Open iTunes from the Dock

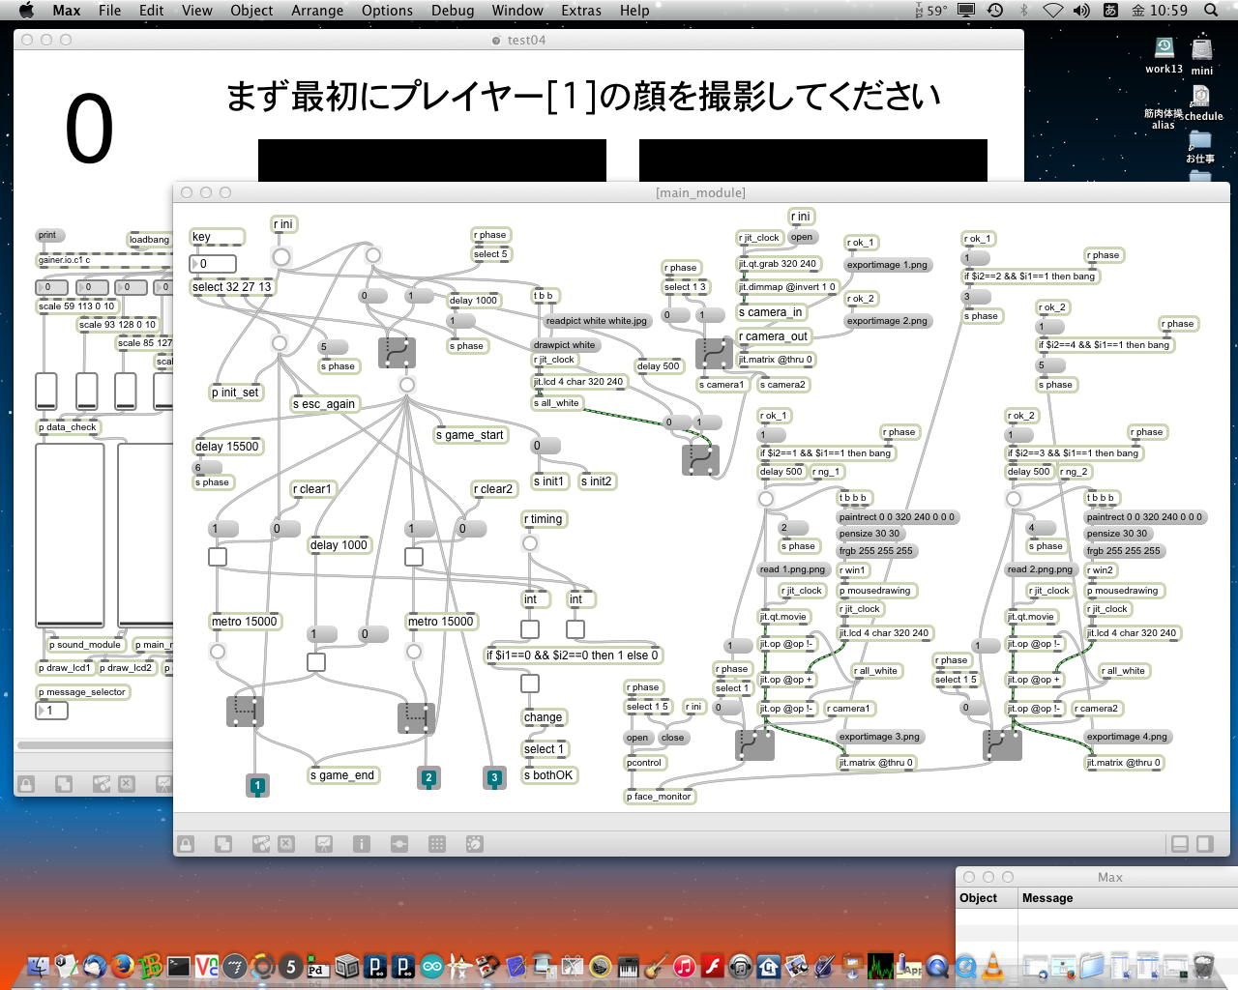pos(685,965)
